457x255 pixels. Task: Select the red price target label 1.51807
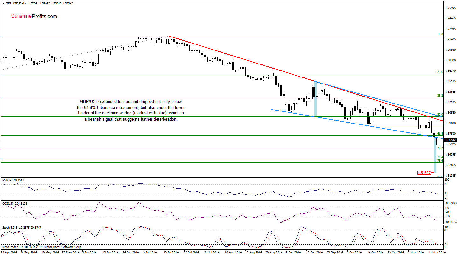point(424,173)
